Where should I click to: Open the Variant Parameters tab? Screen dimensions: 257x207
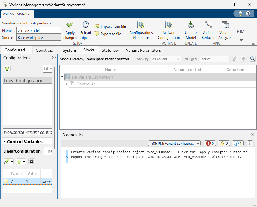pyautogui.click(x=143, y=50)
